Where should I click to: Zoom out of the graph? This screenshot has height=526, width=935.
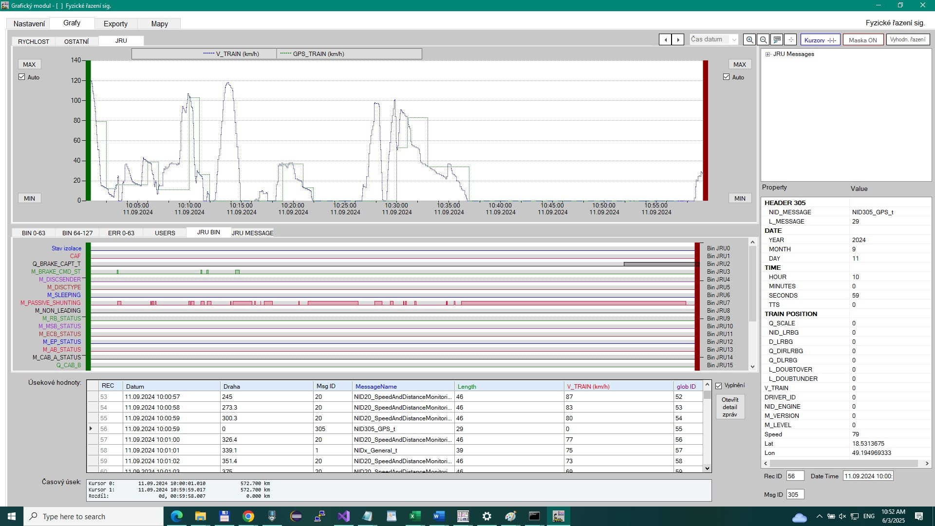tap(763, 40)
